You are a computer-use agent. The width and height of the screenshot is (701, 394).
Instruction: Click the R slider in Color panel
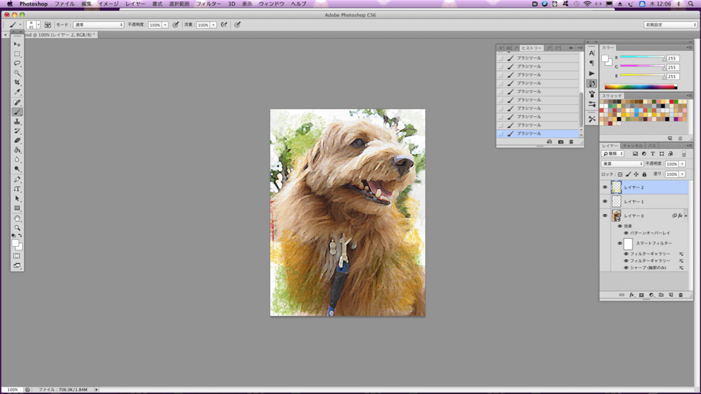click(642, 57)
